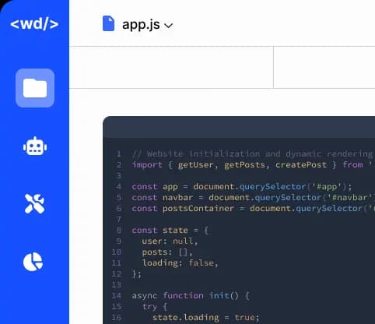
Task: Open the Files folder panel in sidebar
Action: coord(35,88)
